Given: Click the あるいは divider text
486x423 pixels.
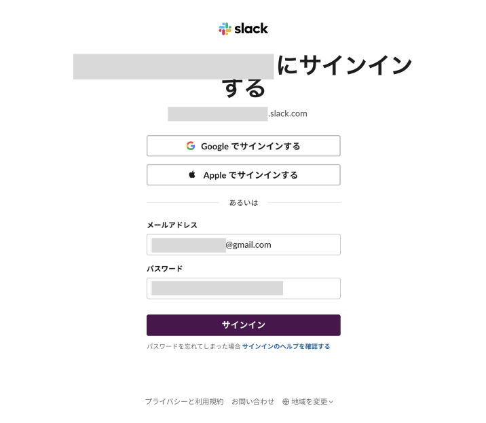Looking at the screenshot, I should 243,203.
